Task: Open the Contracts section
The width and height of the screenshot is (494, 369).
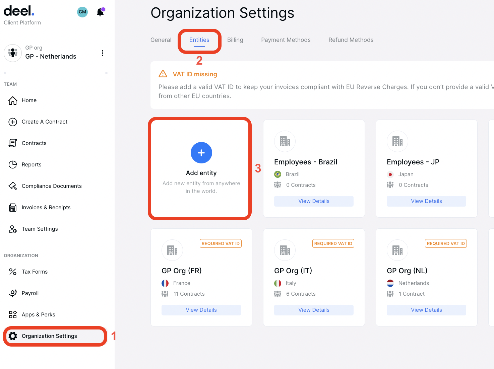Action: click(x=34, y=143)
